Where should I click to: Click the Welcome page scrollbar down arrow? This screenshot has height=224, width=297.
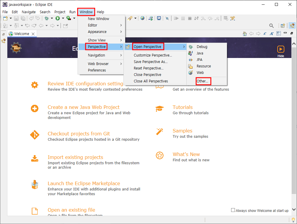[x=294, y=209]
